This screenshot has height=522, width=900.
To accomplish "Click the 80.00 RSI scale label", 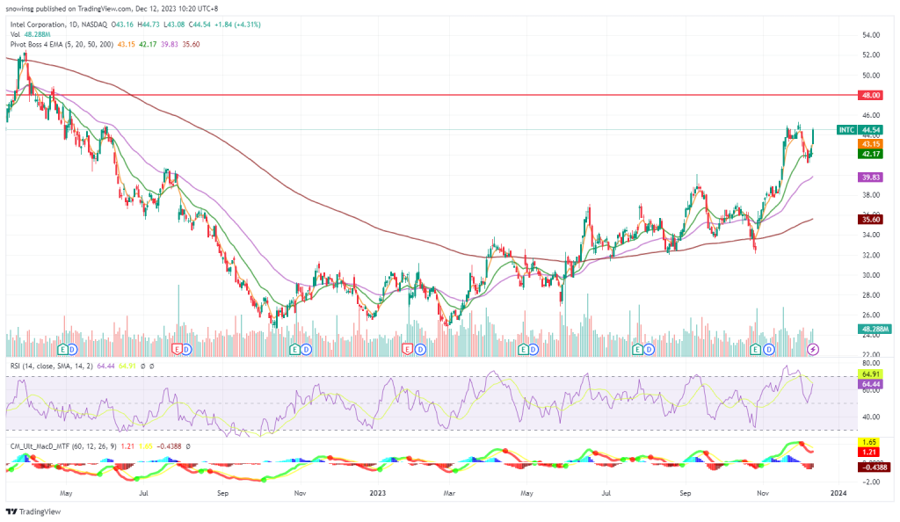I will coord(871,363).
